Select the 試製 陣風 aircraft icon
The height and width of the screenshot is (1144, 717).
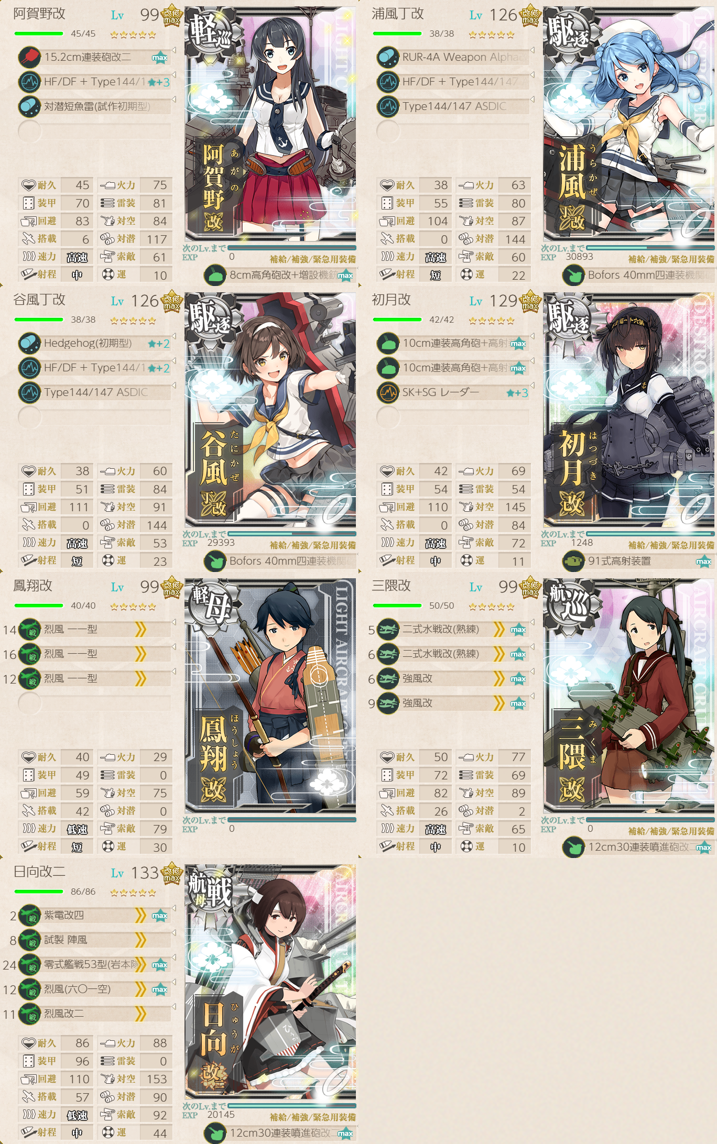pyautogui.click(x=29, y=940)
